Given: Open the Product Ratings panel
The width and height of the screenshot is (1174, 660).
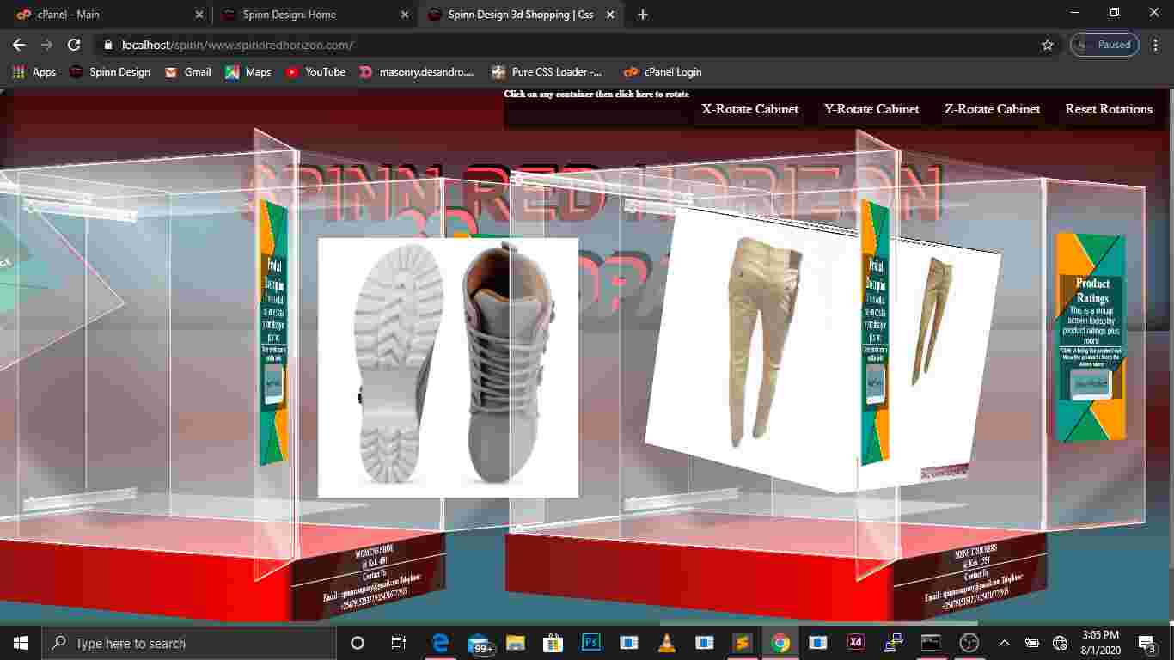Looking at the screenshot, I should (1090, 337).
